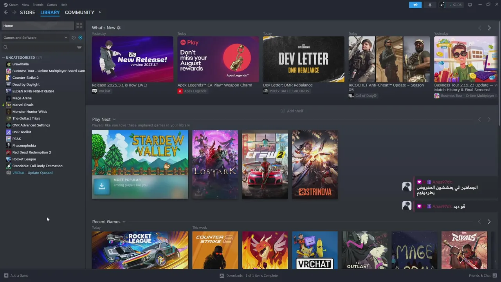The width and height of the screenshot is (501, 282).
Task: Switch to the LIBRARY tab
Action: click(50, 13)
